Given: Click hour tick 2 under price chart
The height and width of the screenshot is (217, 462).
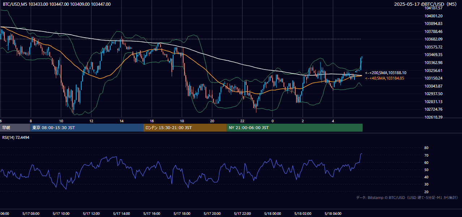Looking at the screenshot, I should click(303, 121).
